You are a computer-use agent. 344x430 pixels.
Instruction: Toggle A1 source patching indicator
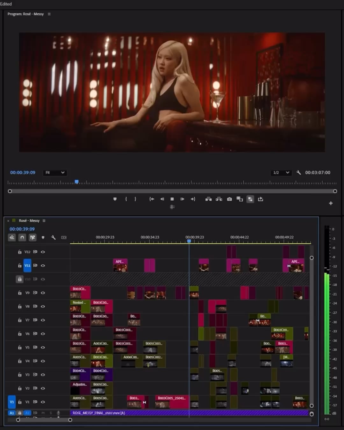pyautogui.click(x=12, y=413)
